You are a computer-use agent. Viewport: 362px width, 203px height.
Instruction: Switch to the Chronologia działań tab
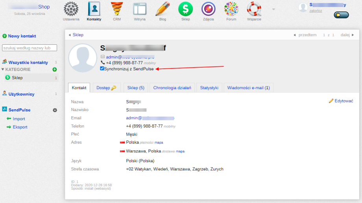coord(172,88)
